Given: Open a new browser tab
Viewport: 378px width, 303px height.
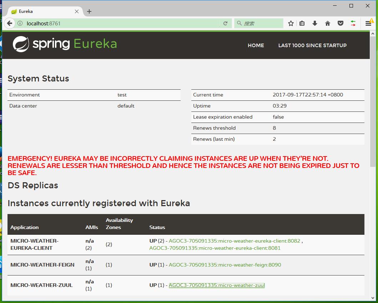Looking at the screenshot, I should pyautogui.click(x=89, y=11).
